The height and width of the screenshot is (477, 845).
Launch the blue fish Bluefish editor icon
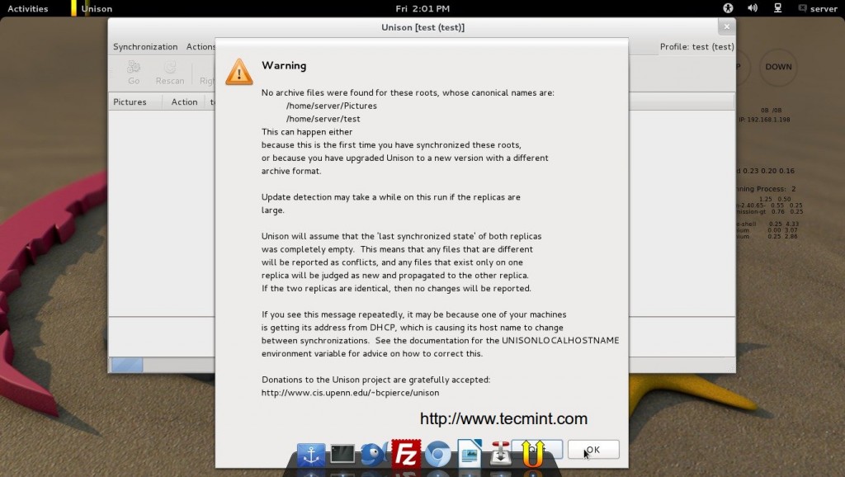point(374,455)
